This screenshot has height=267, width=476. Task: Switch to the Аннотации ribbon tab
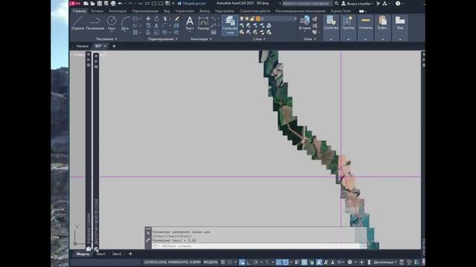[118, 11]
